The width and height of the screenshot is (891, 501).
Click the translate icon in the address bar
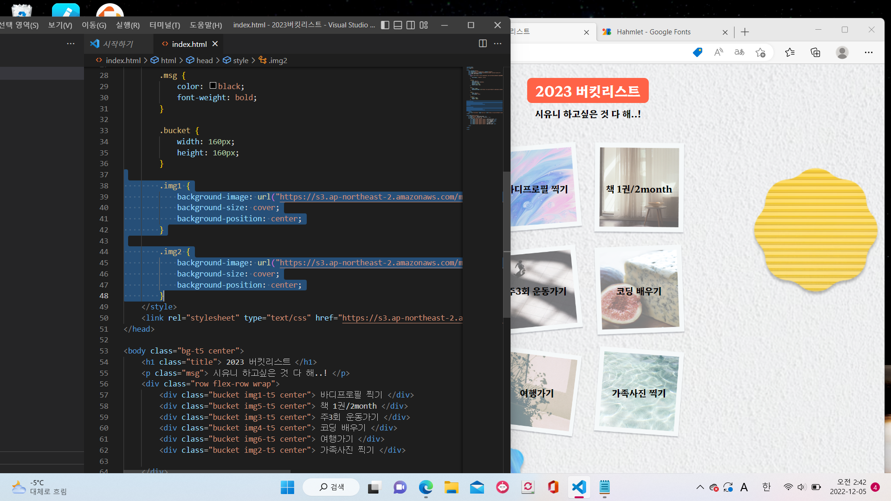pos(739,52)
